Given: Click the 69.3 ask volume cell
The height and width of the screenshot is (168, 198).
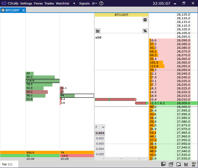Looking at the screenshot, I should pos(163,55).
